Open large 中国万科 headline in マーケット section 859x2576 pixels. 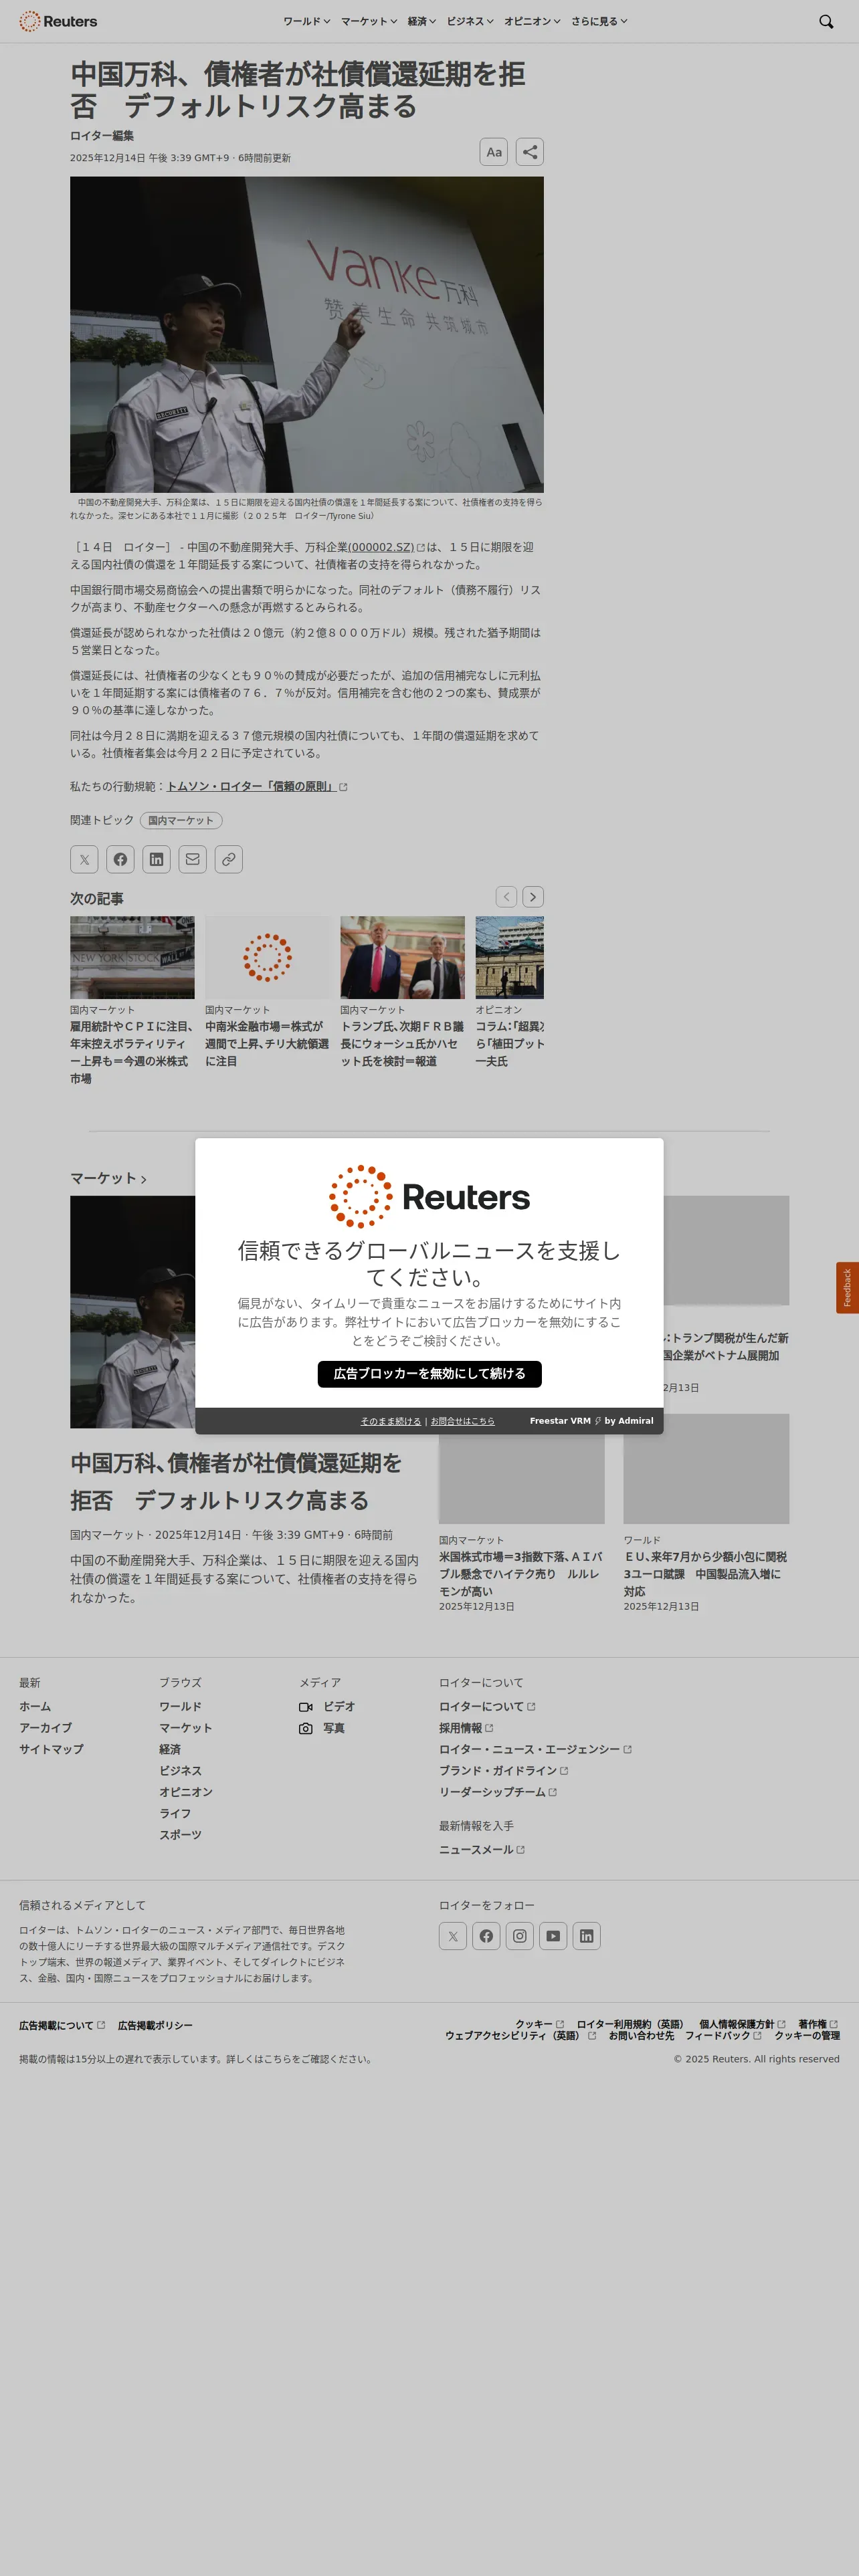tap(236, 1481)
